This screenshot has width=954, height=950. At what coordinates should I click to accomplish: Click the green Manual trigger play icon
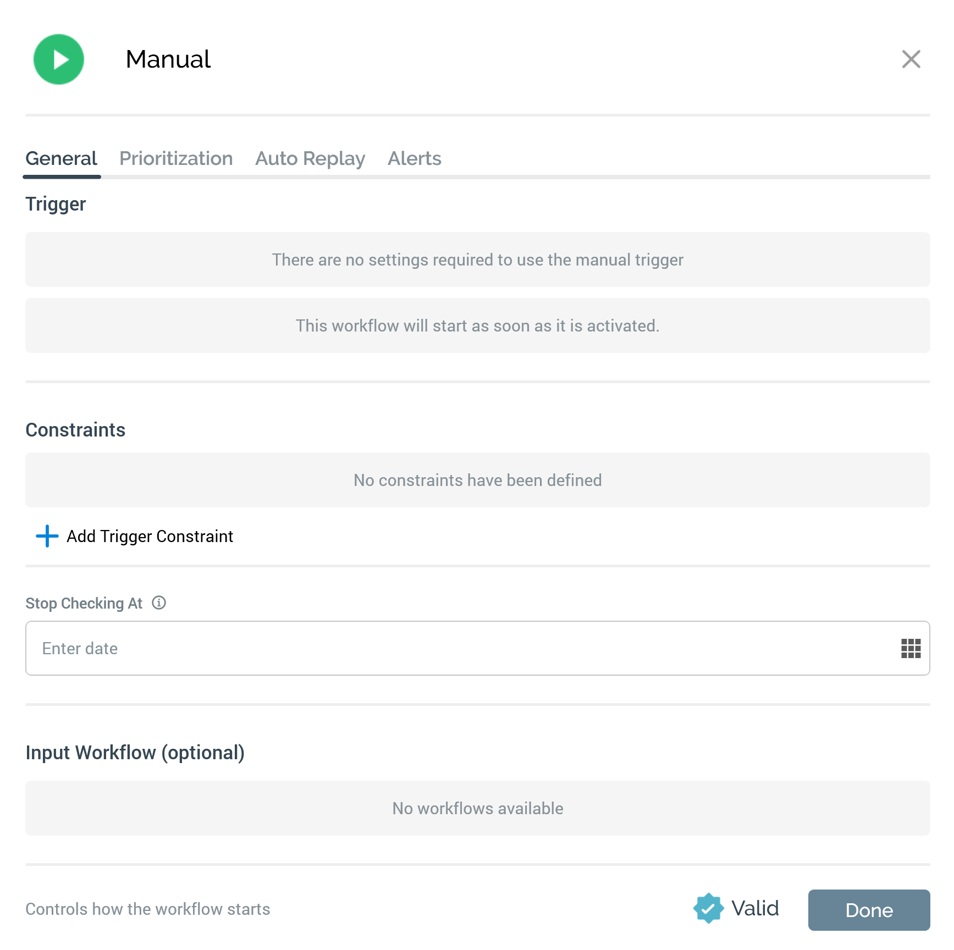click(x=59, y=59)
